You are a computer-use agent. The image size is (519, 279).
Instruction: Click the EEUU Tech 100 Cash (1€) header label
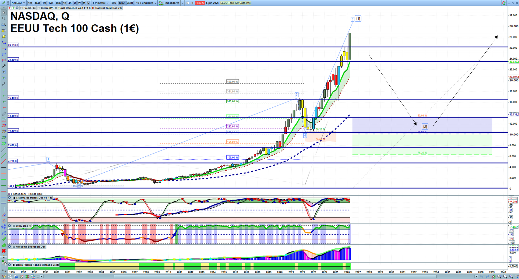pyautogui.click(x=235, y=3)
